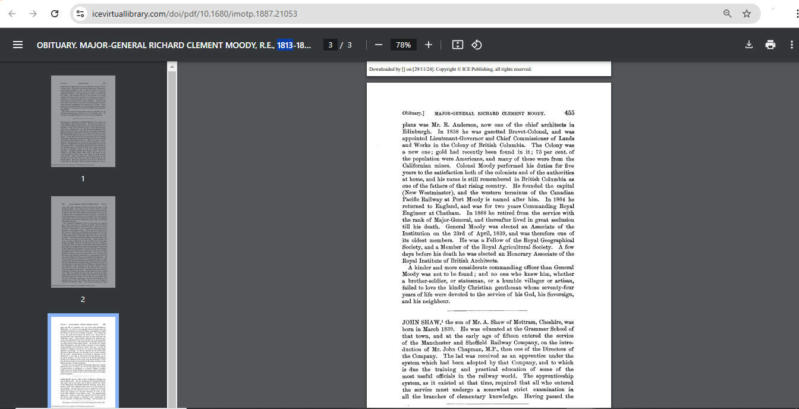
Task: Rotate the PDF counterclockwise
Action: point(476,45)
